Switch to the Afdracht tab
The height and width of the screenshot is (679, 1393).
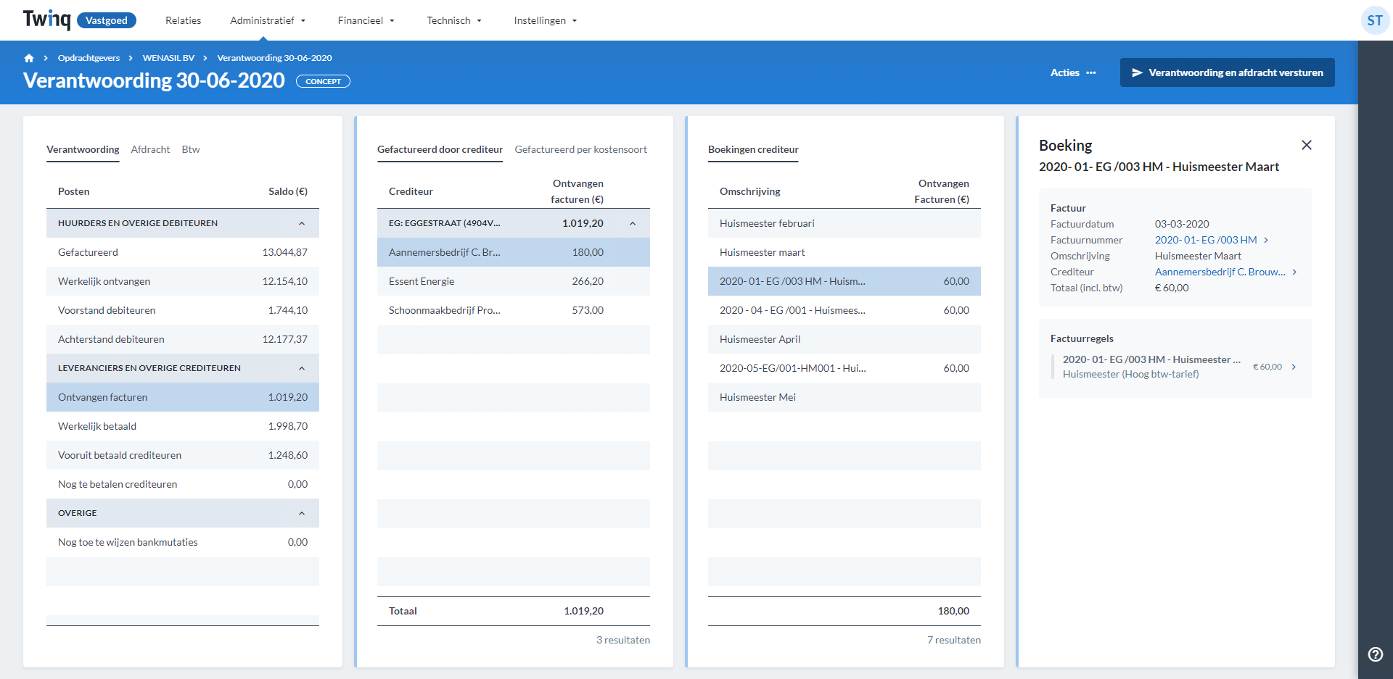click(150, 149)
